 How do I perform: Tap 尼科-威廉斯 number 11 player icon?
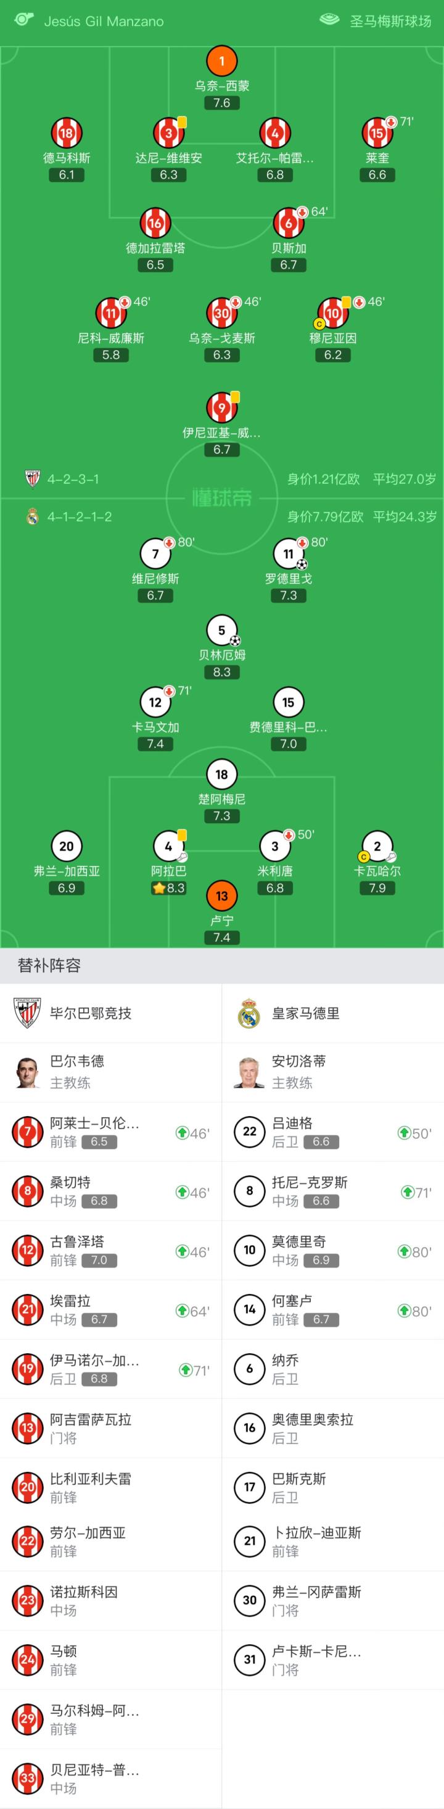(x=111, y=313)
